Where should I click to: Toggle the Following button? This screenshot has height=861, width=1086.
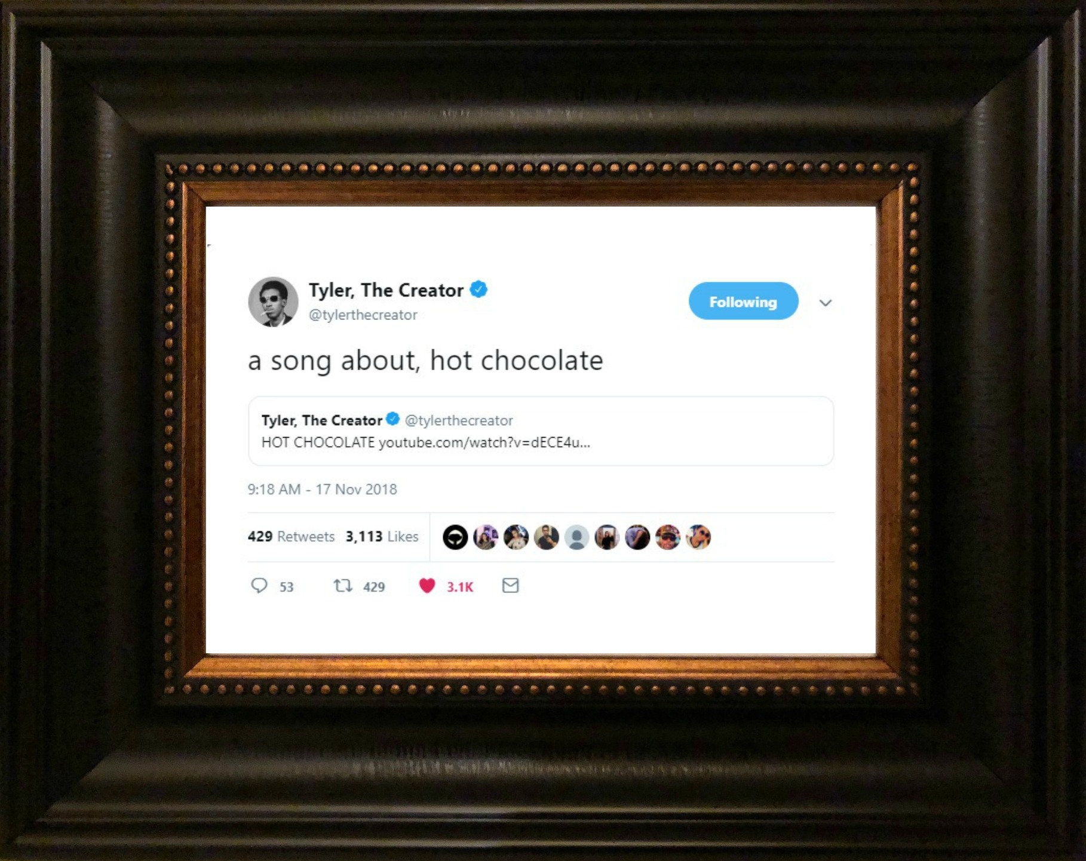click(x=743, y=302)
